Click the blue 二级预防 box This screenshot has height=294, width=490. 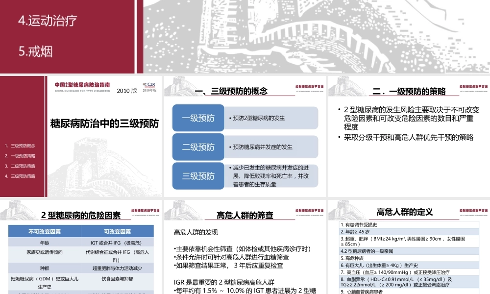click(197, 147)
